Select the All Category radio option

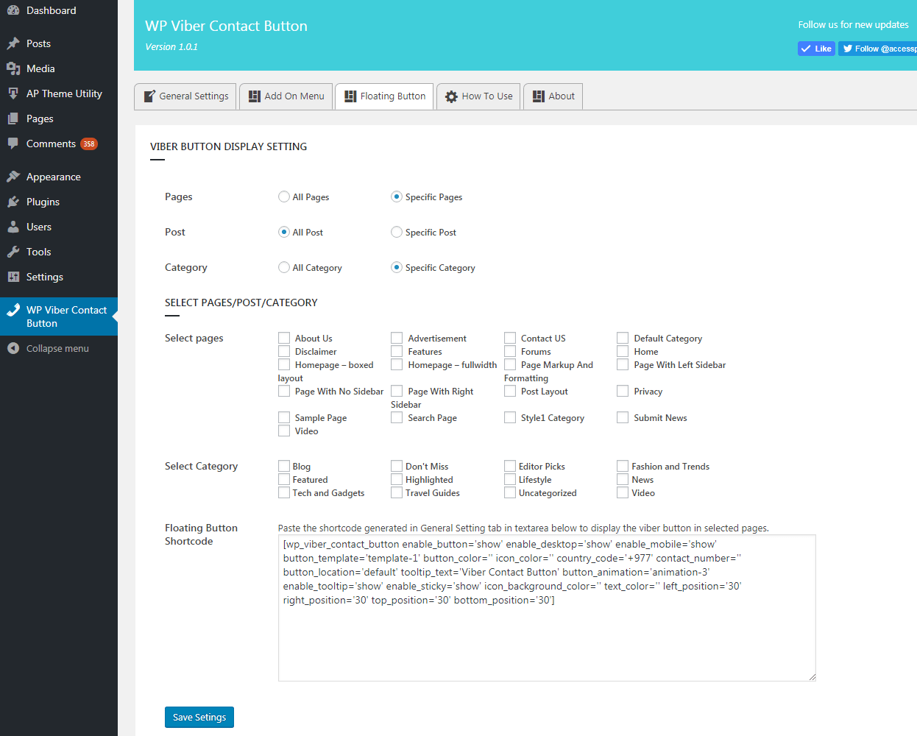284,267
